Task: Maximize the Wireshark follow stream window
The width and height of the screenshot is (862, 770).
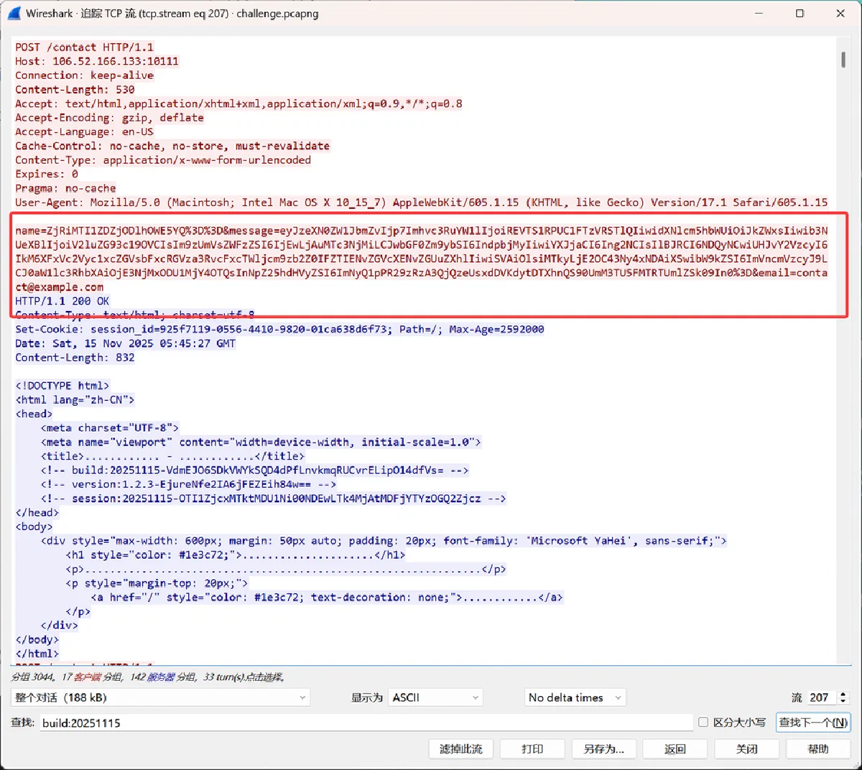Action: point(800,13)
